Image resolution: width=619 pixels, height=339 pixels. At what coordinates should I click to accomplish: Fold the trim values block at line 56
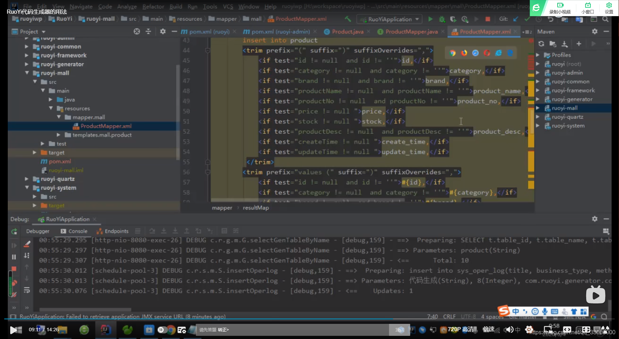(208, 172)
